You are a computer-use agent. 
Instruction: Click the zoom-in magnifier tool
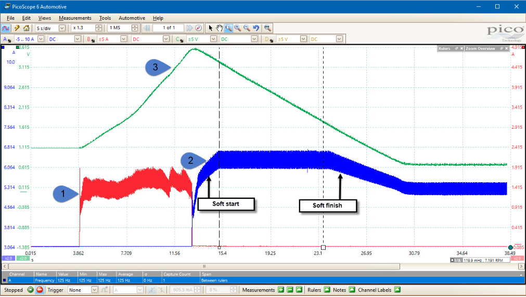[237, 28]
